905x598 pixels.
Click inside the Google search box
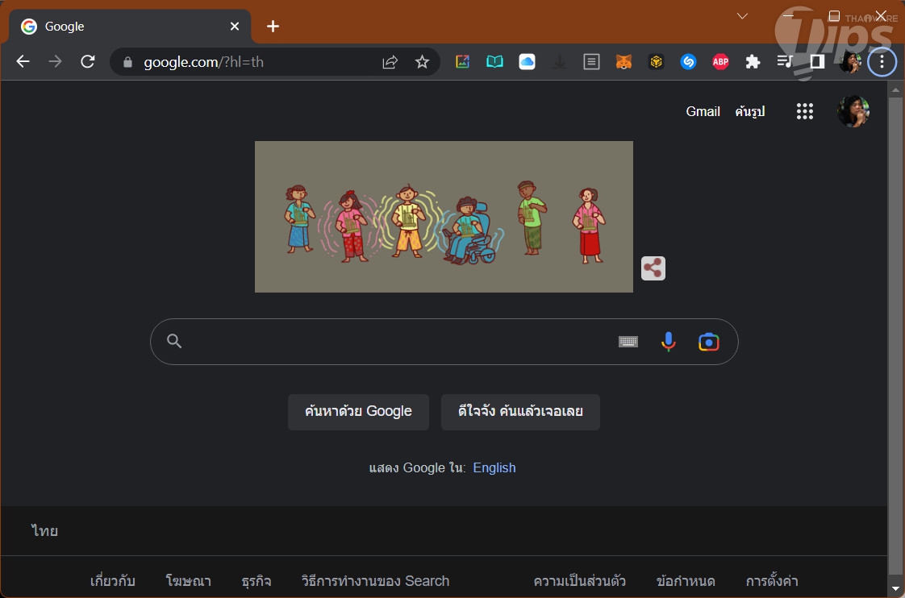[395, 342]
